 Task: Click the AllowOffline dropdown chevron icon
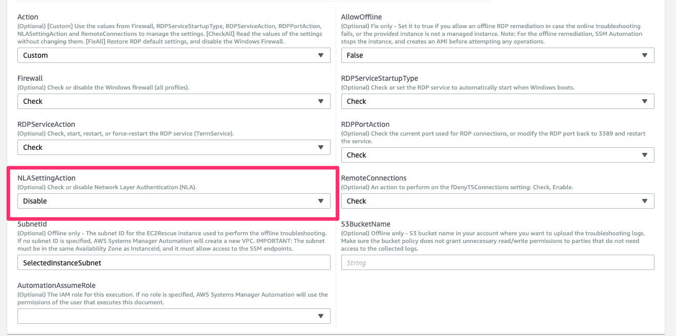646,55
